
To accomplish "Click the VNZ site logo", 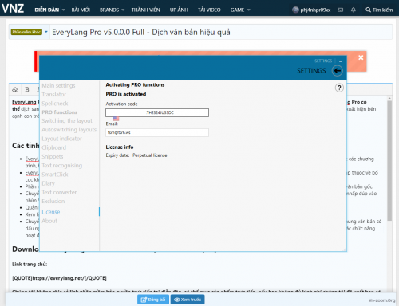I will [x=13, y=9].
